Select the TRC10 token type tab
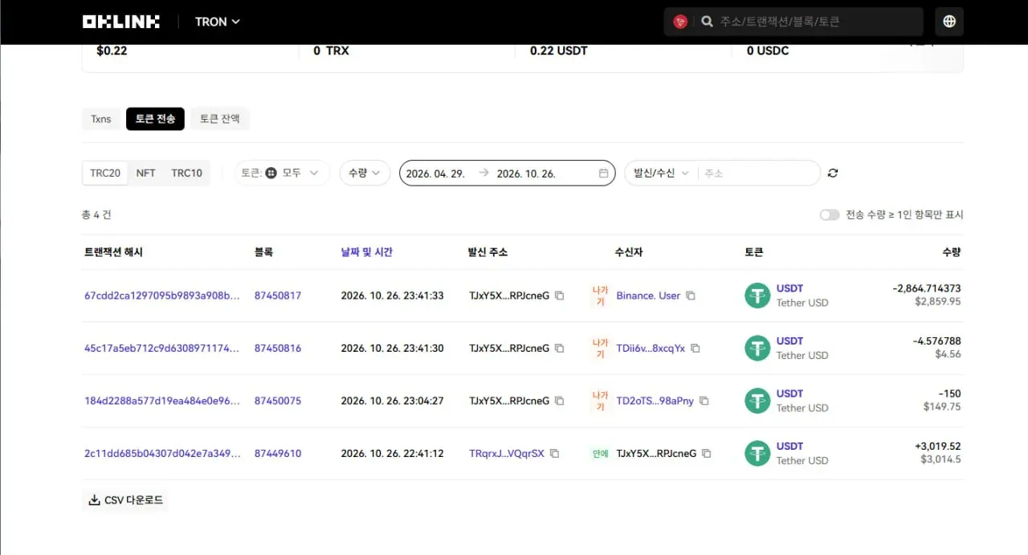 (x=187, y=173)
